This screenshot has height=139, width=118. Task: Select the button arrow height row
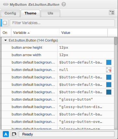point(58,48)
